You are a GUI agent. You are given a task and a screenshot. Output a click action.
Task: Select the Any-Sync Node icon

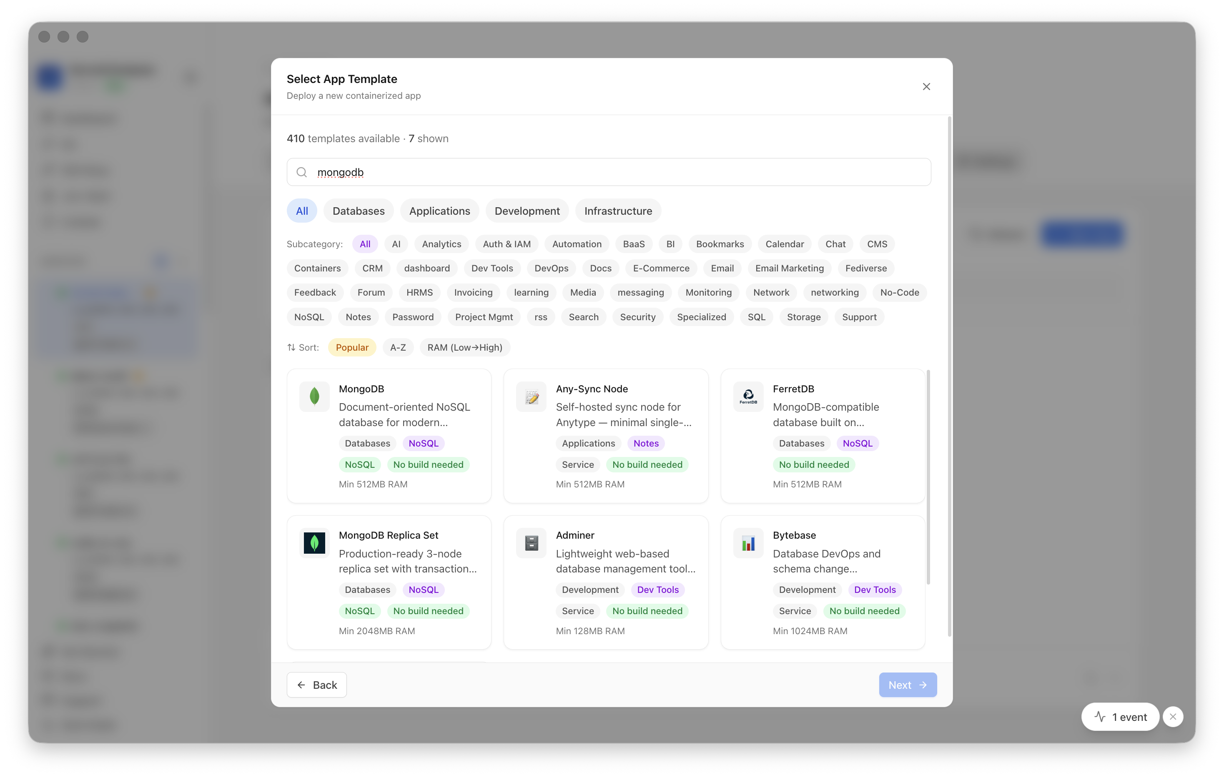(531, 396)
